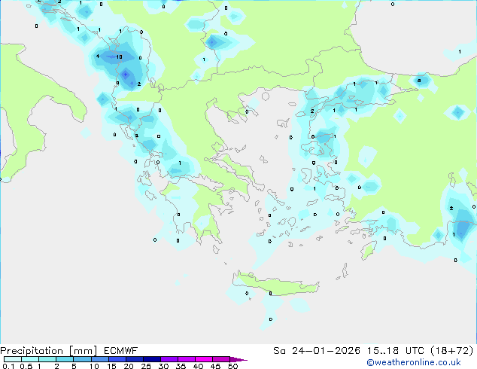Click the '(18+72)' forecast offset text
The image size is (477, 369).
click(x=452, y=351)
